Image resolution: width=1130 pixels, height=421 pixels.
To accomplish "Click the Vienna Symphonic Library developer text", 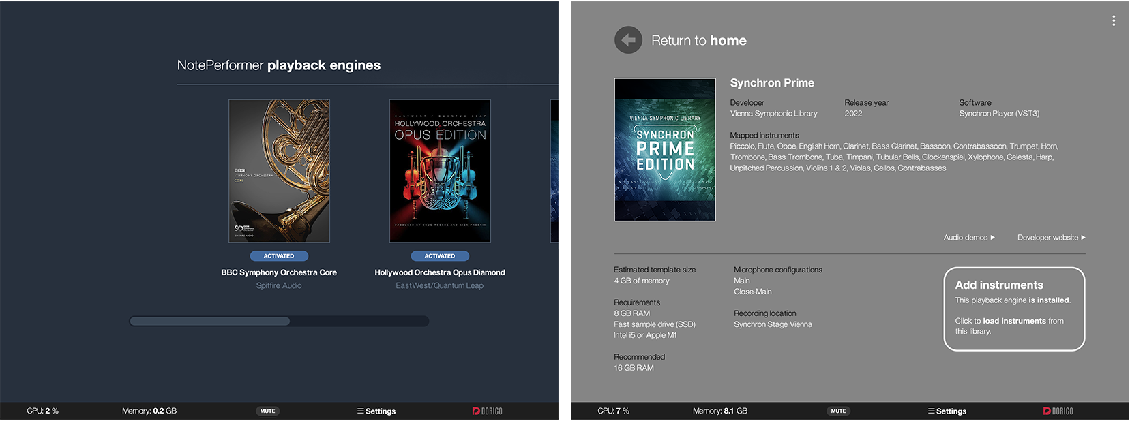I will (x=773, y=114).
